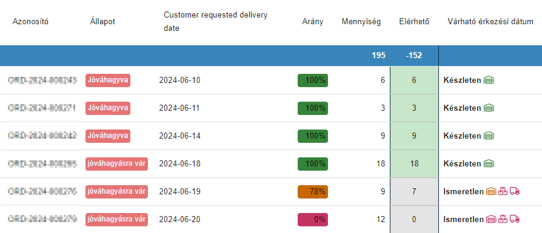The width and height of the screenshot is (542, 233).
Task: Click the pink truck icon in 0% row
Action: click(515, 219)
